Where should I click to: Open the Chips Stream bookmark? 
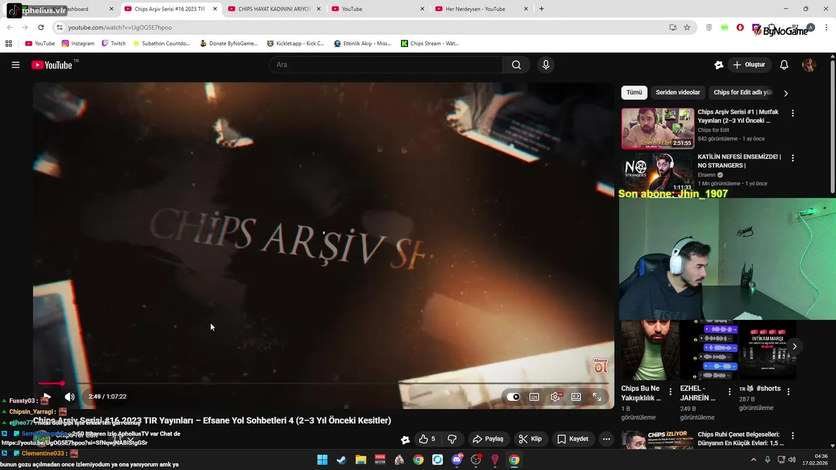click(430, 44)
